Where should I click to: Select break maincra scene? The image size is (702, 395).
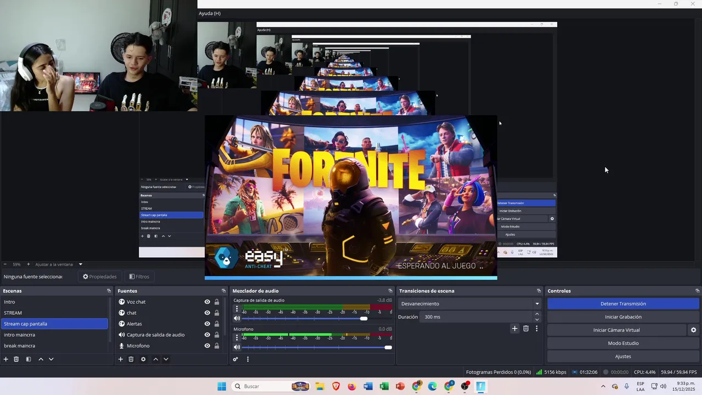click(54, 346)
